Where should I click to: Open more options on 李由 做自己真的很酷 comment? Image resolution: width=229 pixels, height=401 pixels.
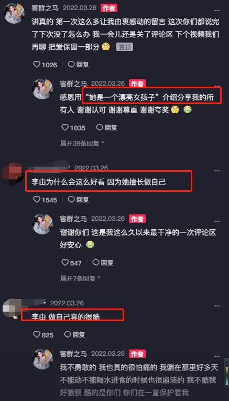(217, 305)
